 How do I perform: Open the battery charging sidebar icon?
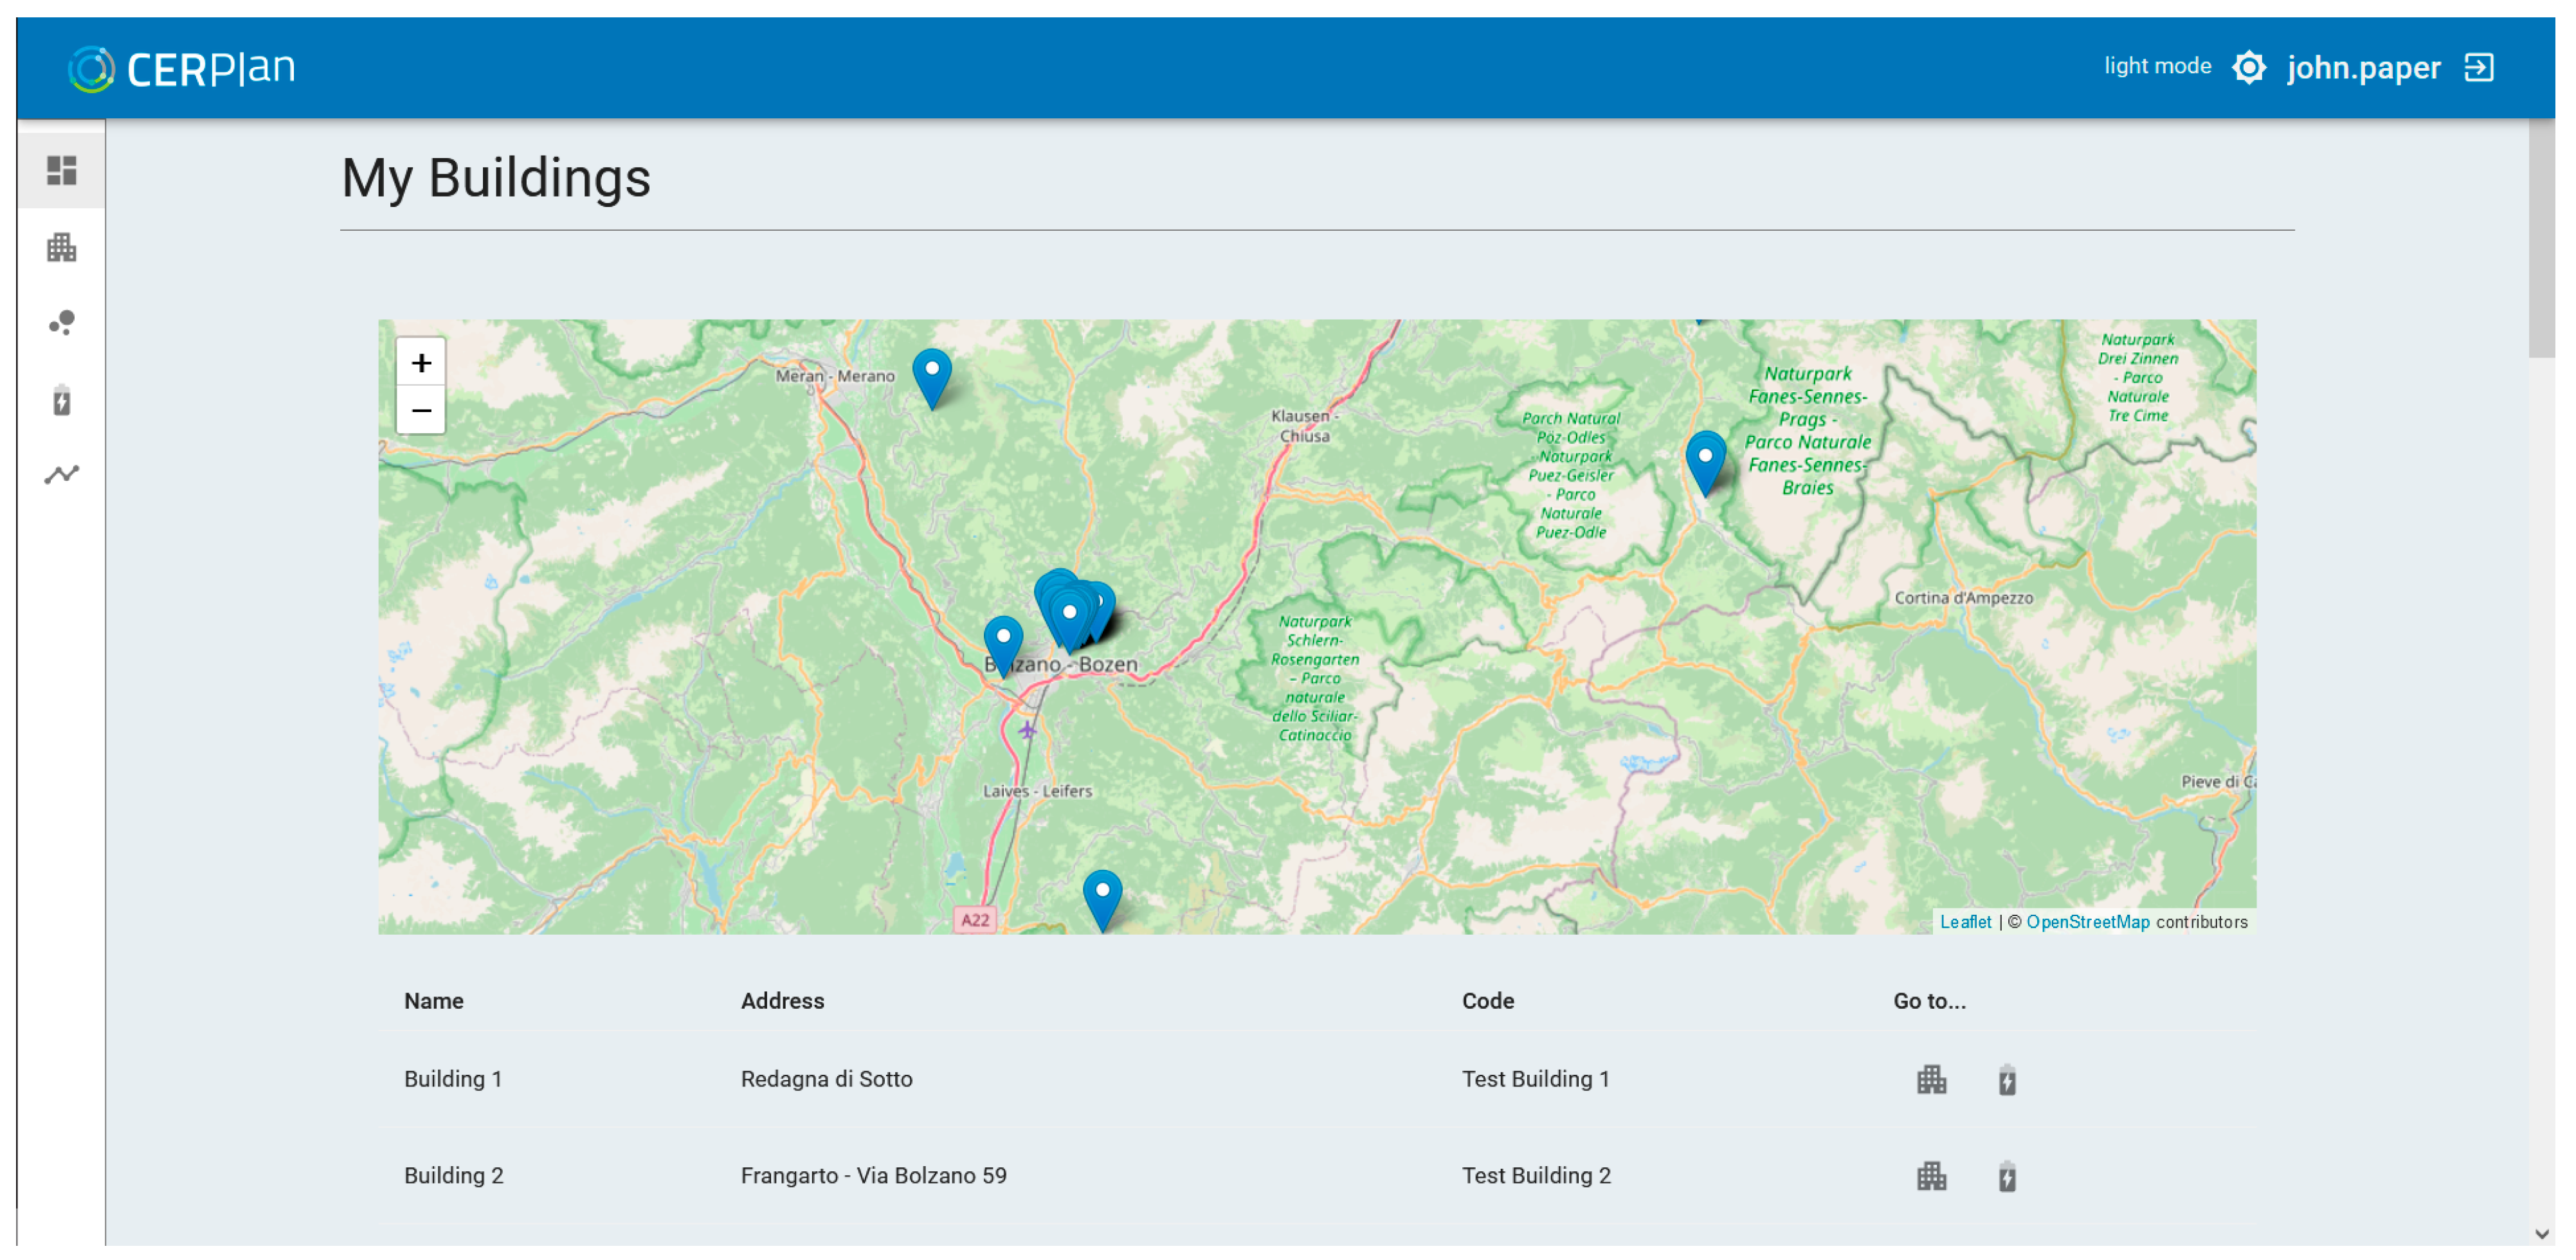pyautogui.click(x=61, y=400)
